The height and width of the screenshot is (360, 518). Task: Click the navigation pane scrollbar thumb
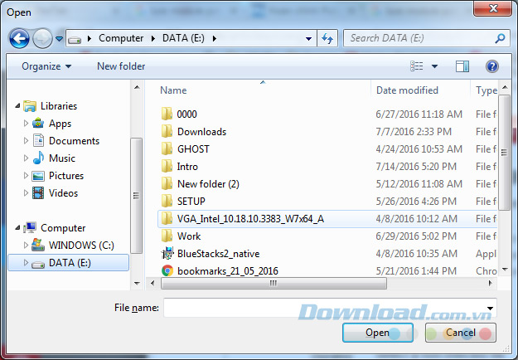tap(136, 196)
